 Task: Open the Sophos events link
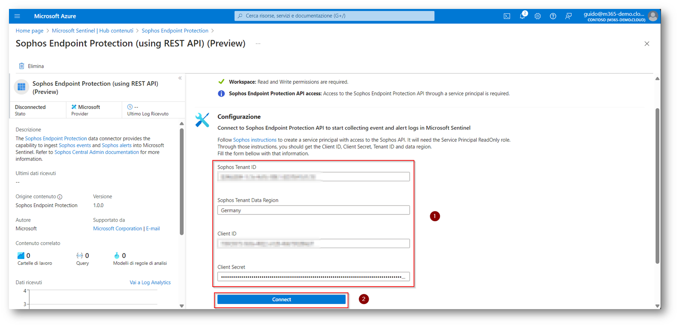coord(75,145)
